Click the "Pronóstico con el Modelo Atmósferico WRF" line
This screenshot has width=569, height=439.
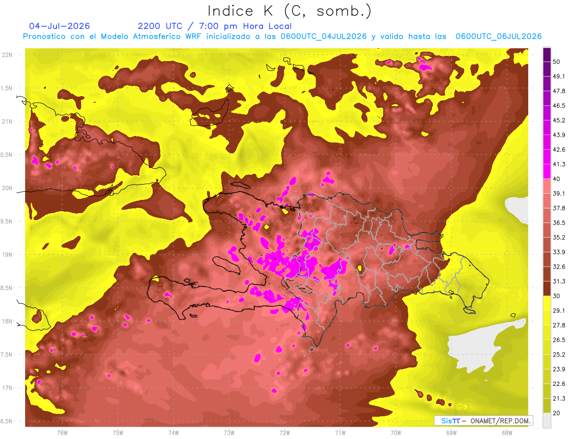pyautogui.click(x=282, y=36)
